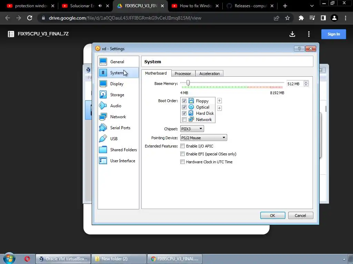This screenshot has width=353, height=264.
Task: Open the Audio settings category
Action: pos(118,106)
